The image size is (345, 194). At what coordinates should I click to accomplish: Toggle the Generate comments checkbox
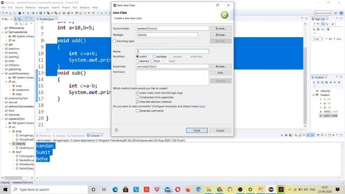137,110
